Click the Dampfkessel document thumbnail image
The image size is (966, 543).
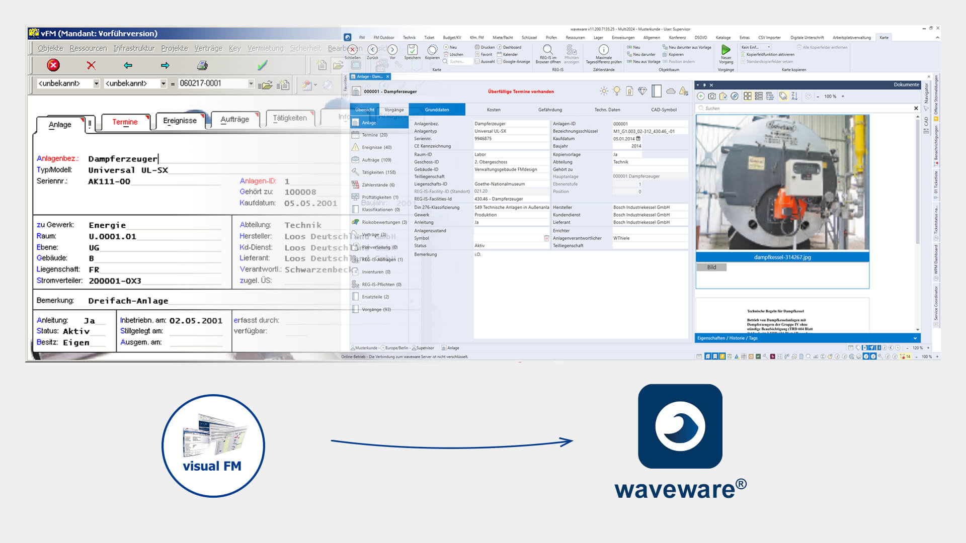(782, 183)
